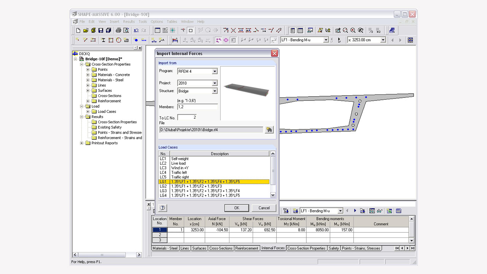This screenshot has height=274, width=487.
Task: Click Cancel in Import Internal Forces dialog
Action: (264, 208)
